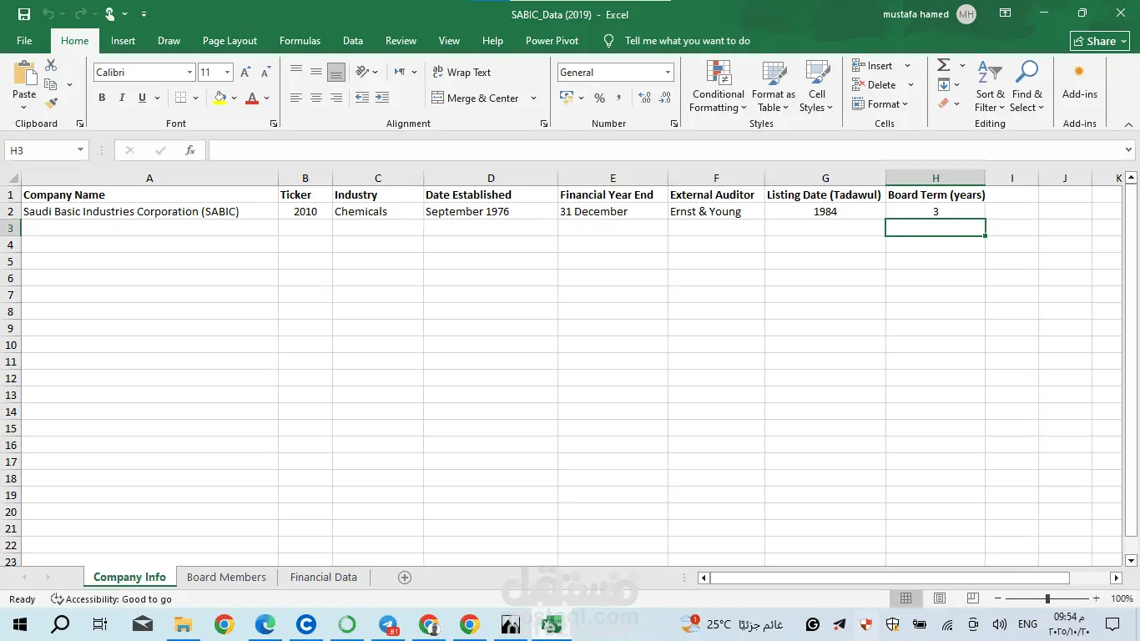The image size is (1140, 641).
Task: Switch to Page Layout view in status bar
Action: click(x=940, y=598)
